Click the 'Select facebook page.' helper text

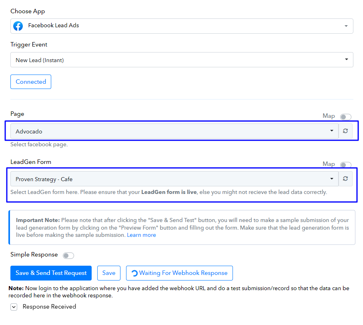coord(39,144)
